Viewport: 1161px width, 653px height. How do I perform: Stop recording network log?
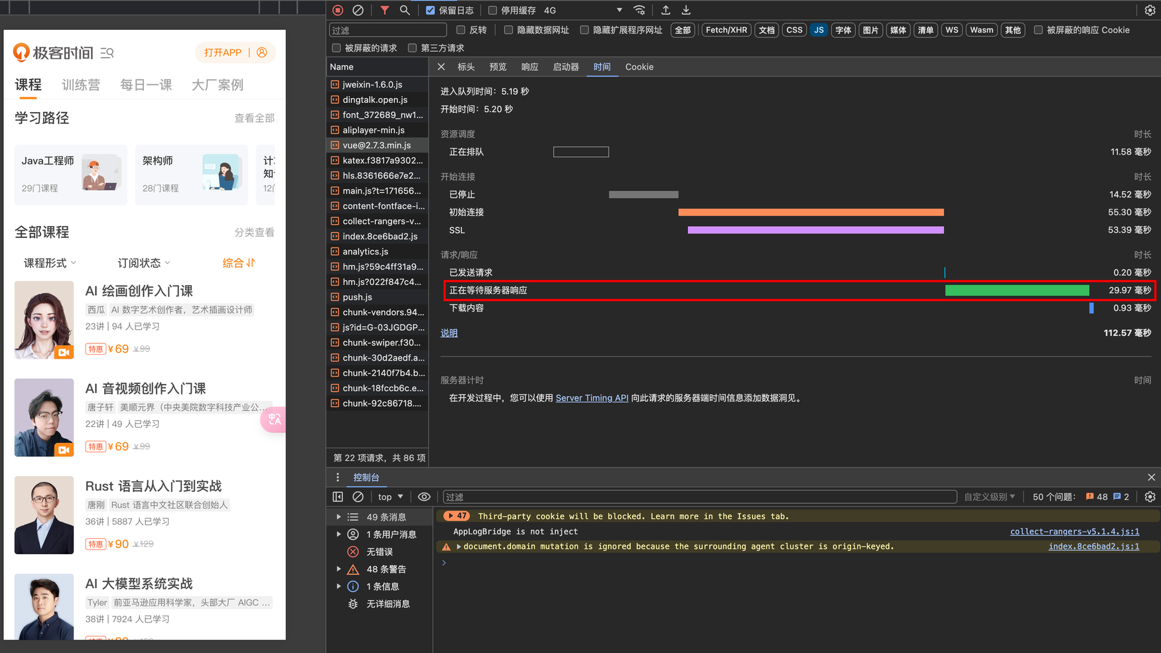tap(338, 10)
